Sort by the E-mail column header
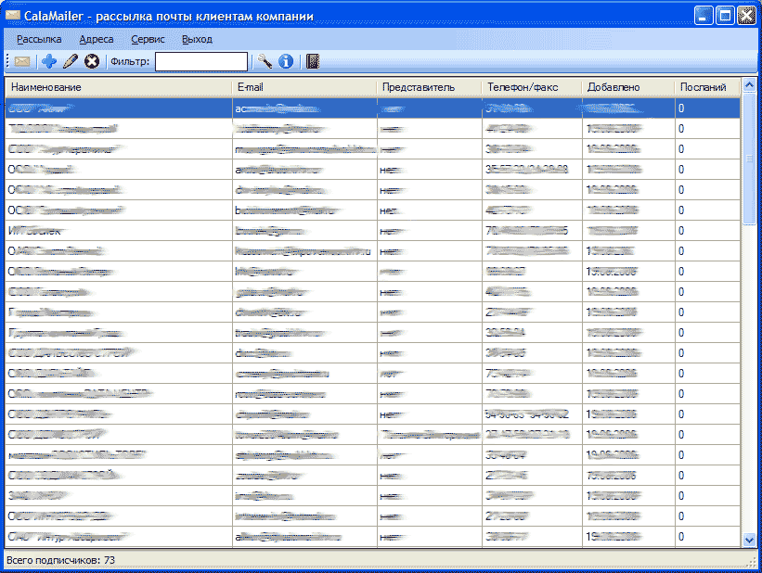Screen dimensions: 762x573 click(304, 87)
